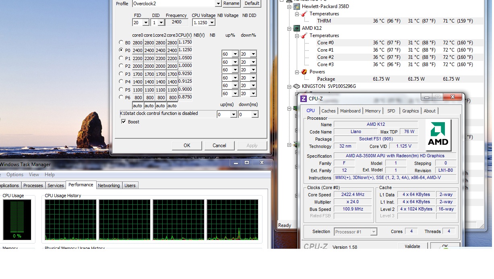Select the P1 state radio button

tap(121, 58)
